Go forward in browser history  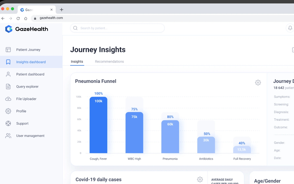point(11,18)
